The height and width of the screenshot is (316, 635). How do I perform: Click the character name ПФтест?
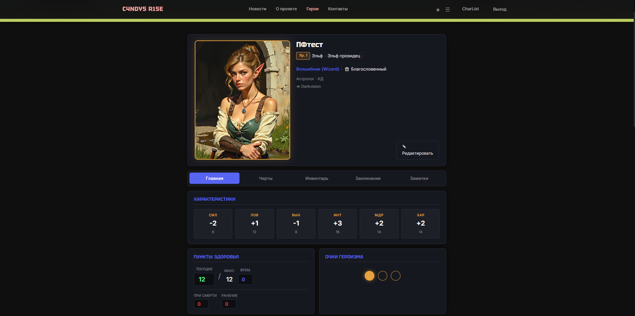(309, 45)
